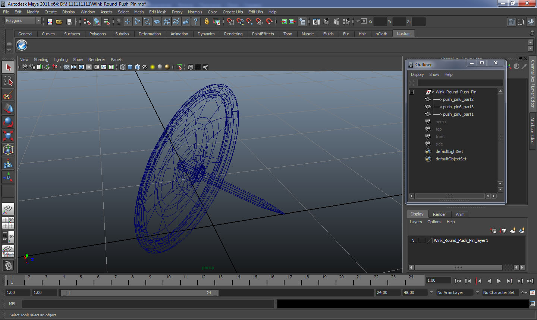Open the Create UVs menu

[233, 12]
